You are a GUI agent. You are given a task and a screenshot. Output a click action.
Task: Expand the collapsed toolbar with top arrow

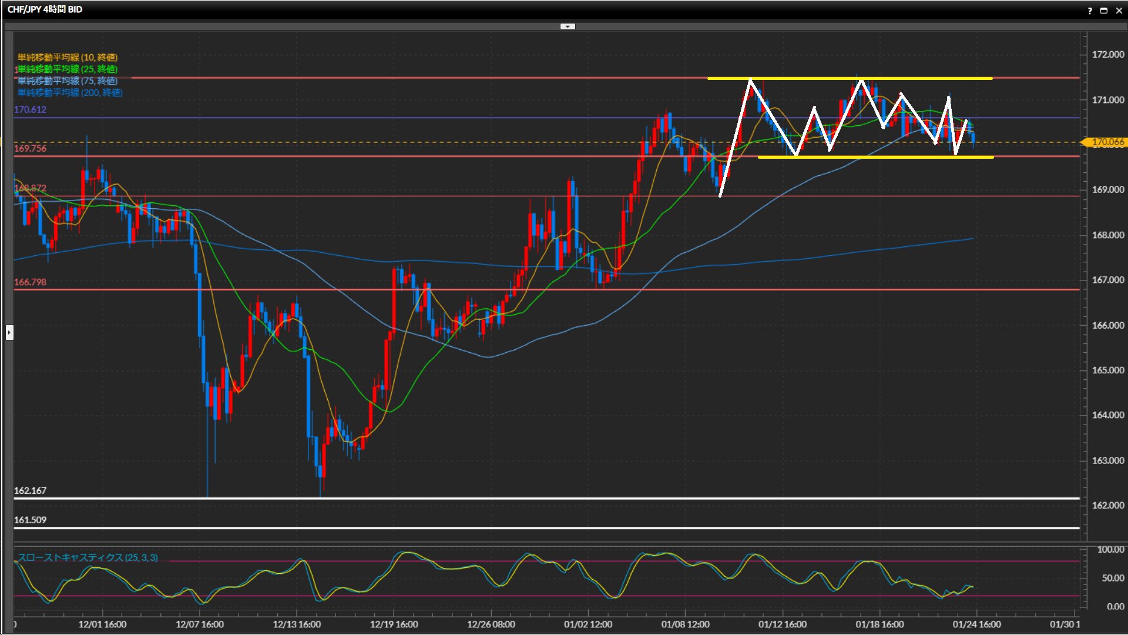pyautogui.click(x=567, y=26)
